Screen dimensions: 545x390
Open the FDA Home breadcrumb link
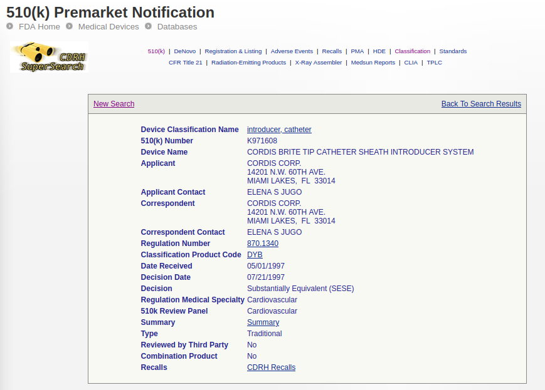click(39, 27)
